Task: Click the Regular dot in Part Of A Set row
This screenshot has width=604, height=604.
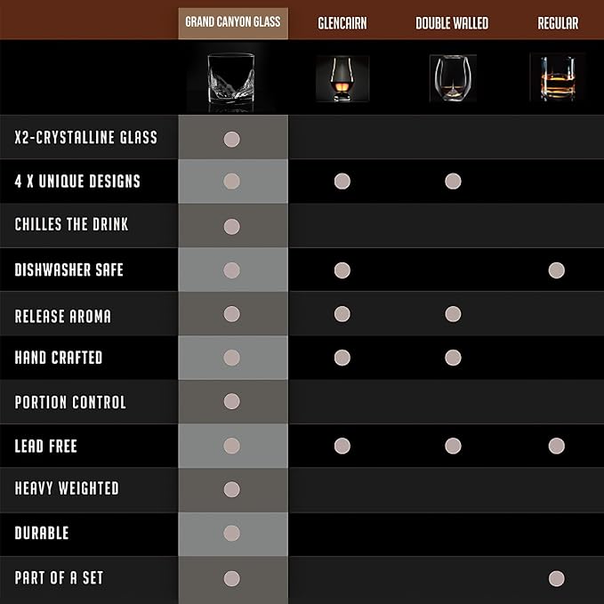Action: [x=557, y=578]
